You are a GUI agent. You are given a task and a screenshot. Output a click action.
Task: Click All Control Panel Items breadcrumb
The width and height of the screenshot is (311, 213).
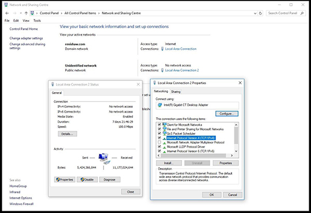[x=80, y=13]
